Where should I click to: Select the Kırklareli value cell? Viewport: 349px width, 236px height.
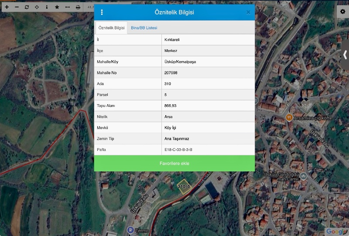(208, 40)
